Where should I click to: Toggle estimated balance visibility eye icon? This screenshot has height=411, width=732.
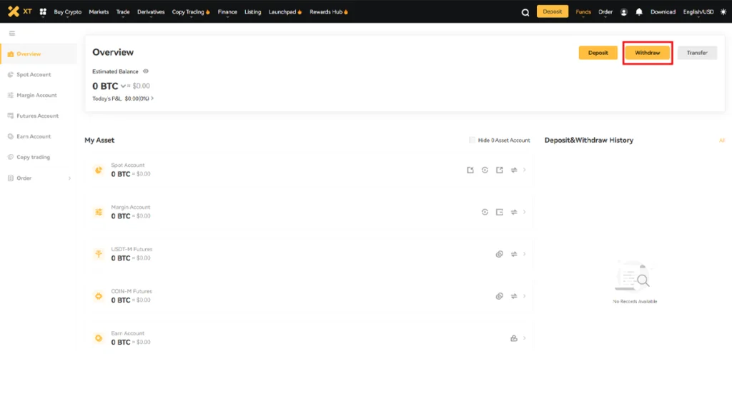tap(146, 71)
